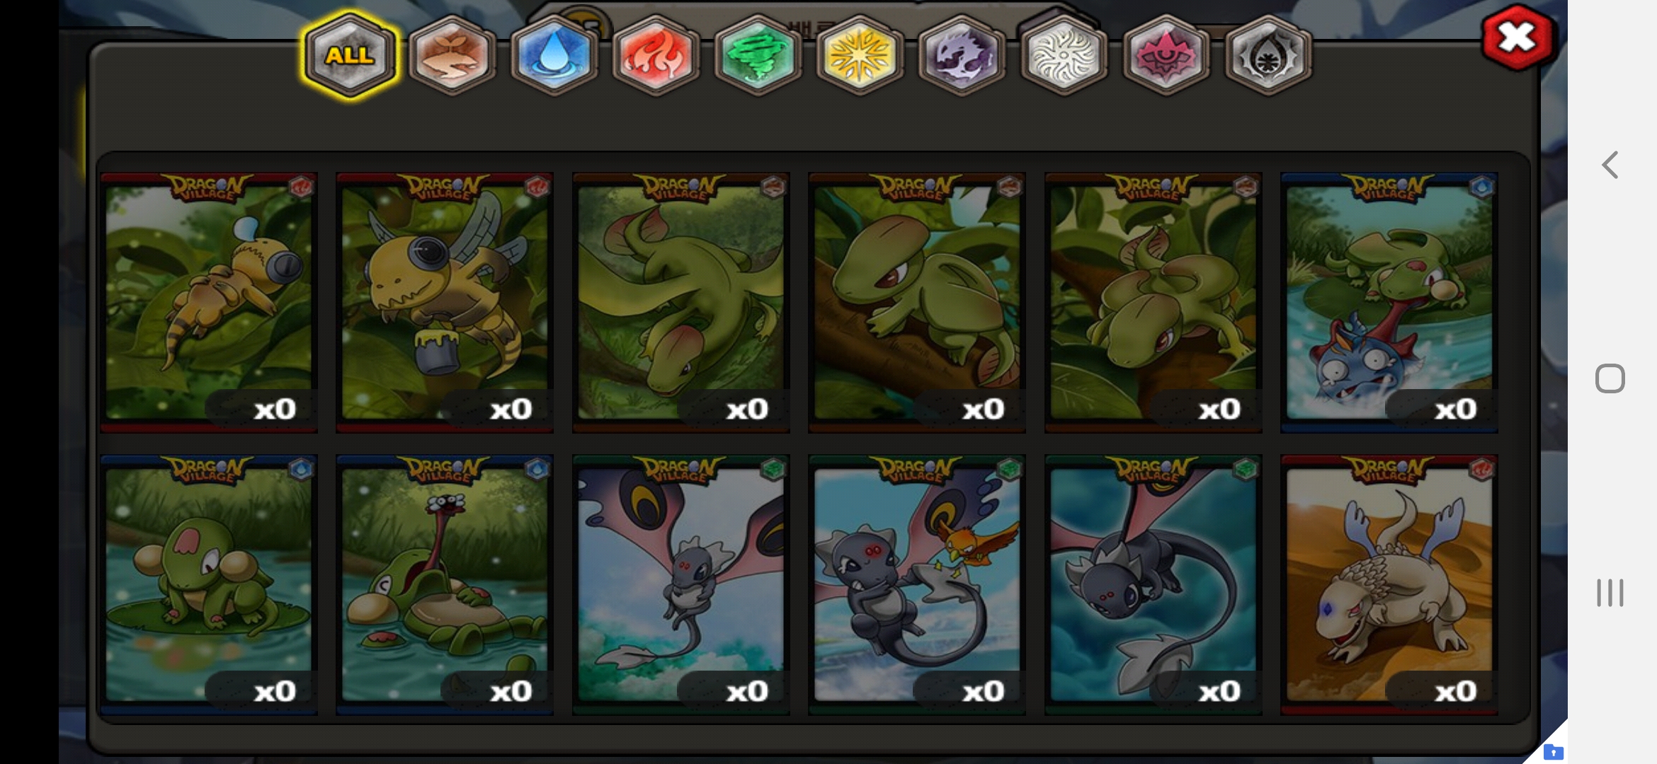Filter cards by yellow light element
This screenshot has height=764, width=1657.
point(860,55)
